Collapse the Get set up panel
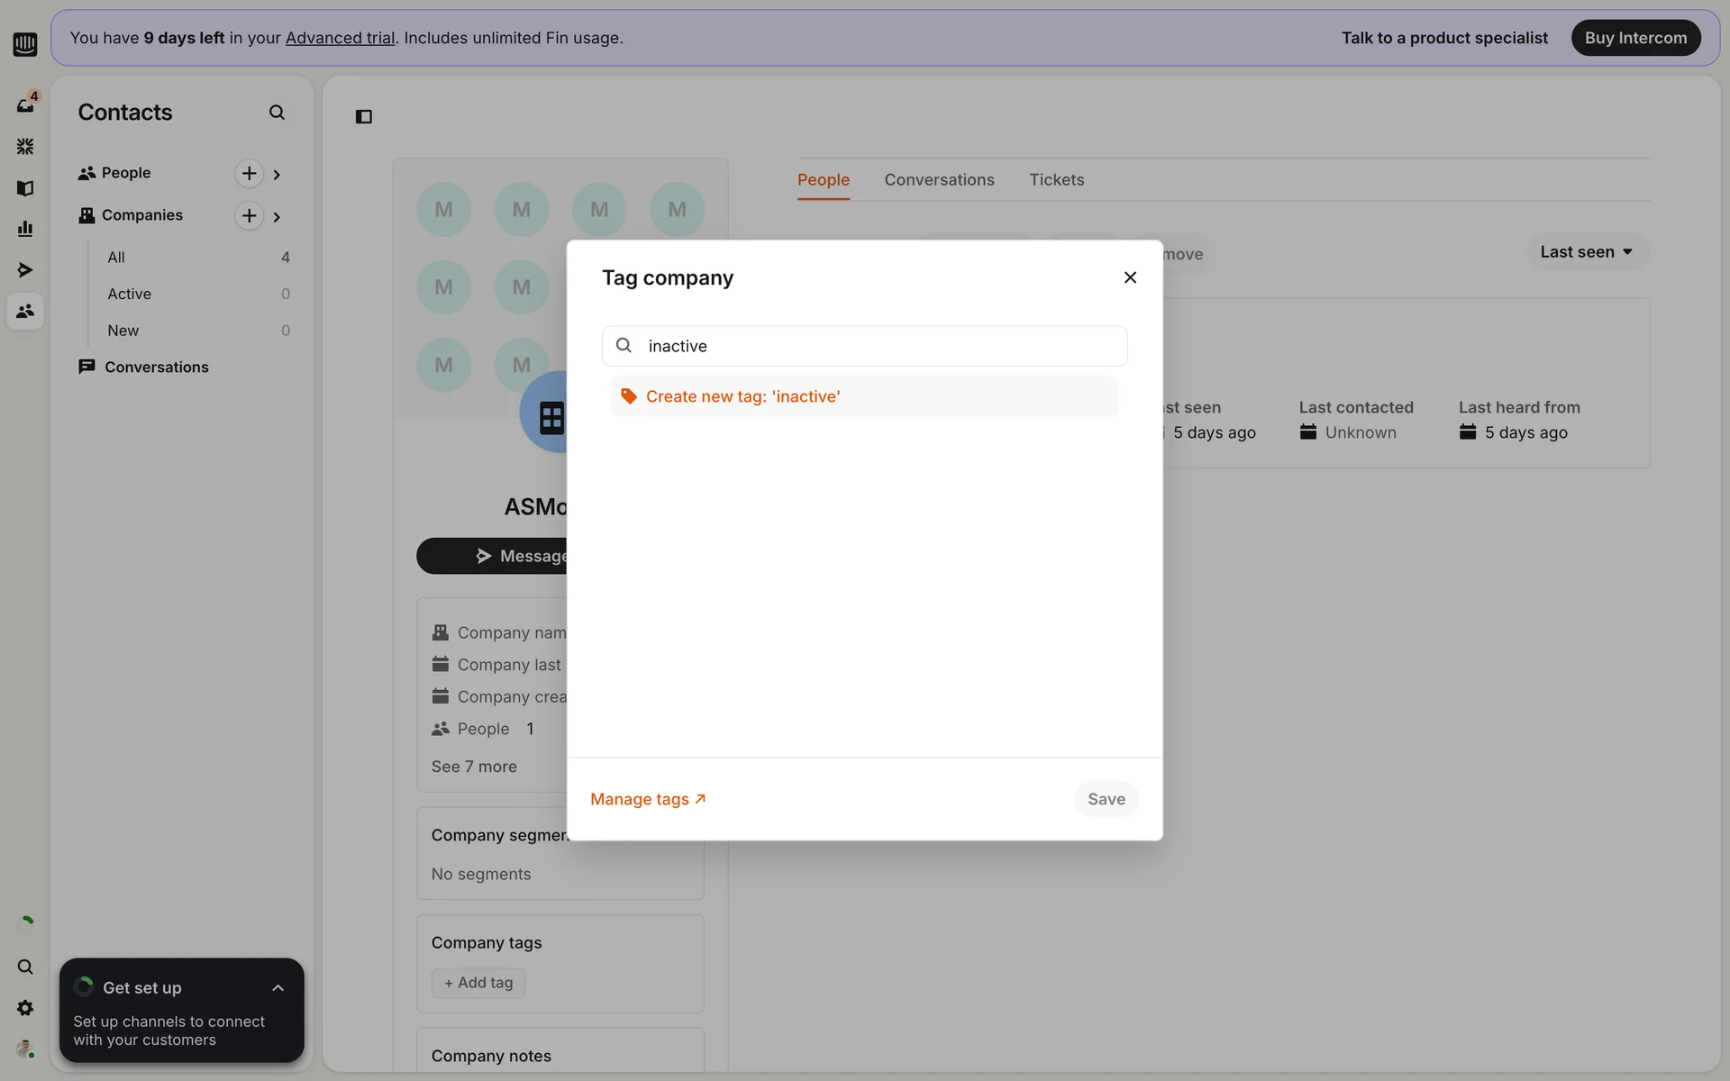 [278, 988]
